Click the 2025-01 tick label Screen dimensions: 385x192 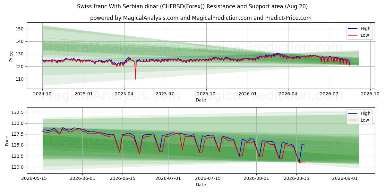click(x=84, y=94)
